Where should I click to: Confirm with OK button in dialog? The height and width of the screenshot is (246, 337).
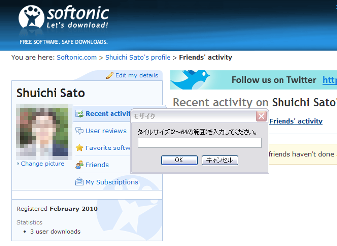click(179, 160)
